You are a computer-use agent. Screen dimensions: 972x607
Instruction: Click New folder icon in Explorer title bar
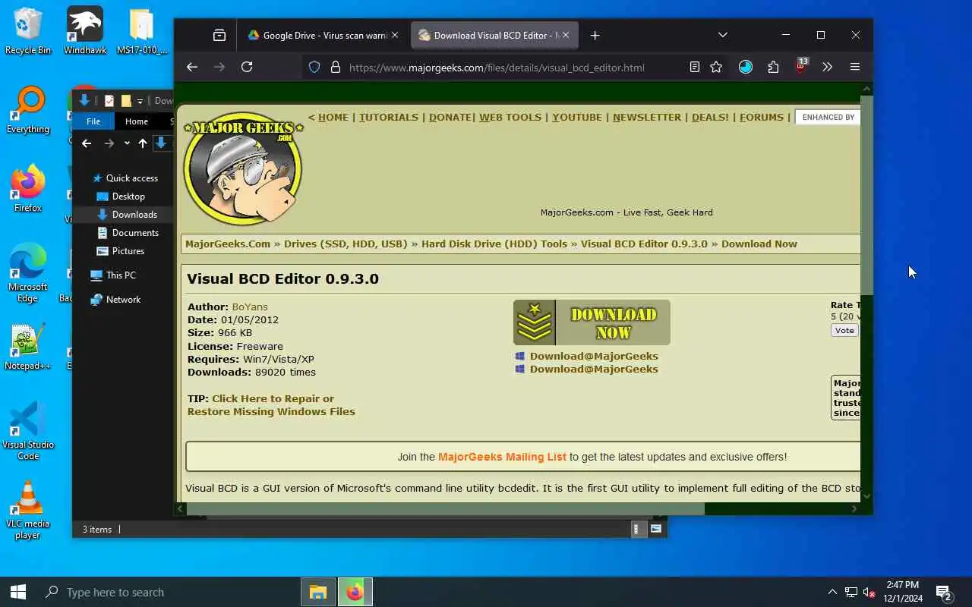(126, 101)
